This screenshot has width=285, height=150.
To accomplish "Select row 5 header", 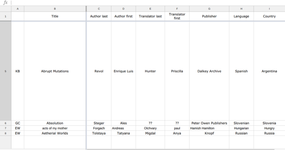I will tap(5, 71).
